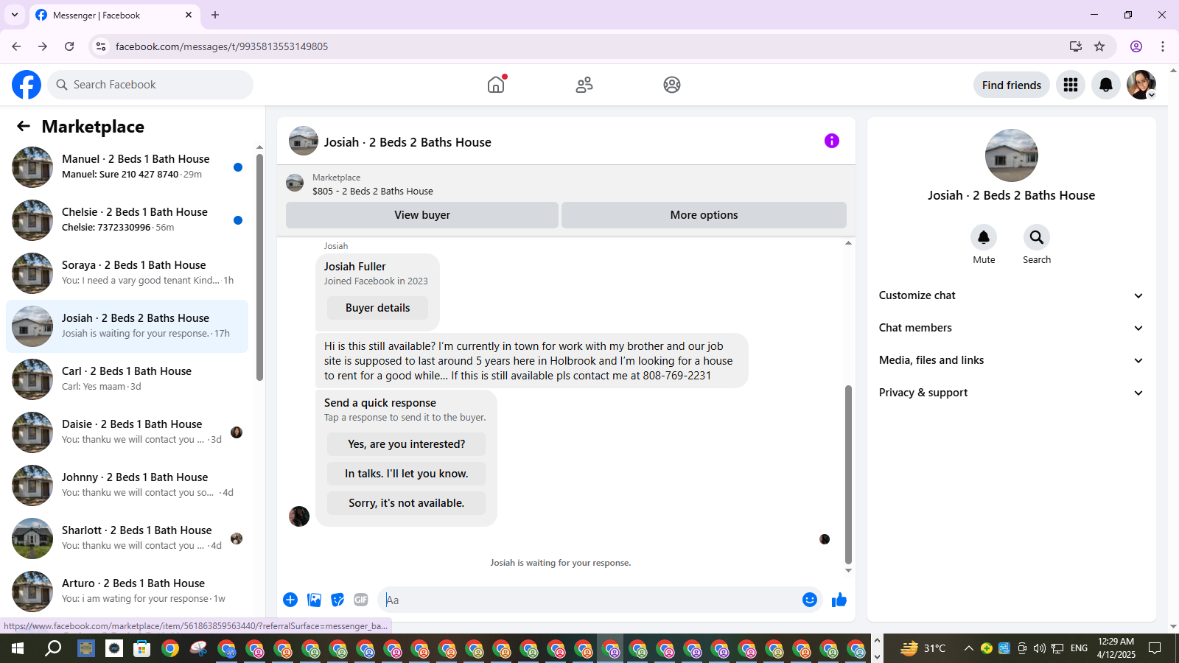Open Chelsie's 2 Beds 1 Bath House chat
Viewport: 1179px width, 663px height.
click(127, 220)
